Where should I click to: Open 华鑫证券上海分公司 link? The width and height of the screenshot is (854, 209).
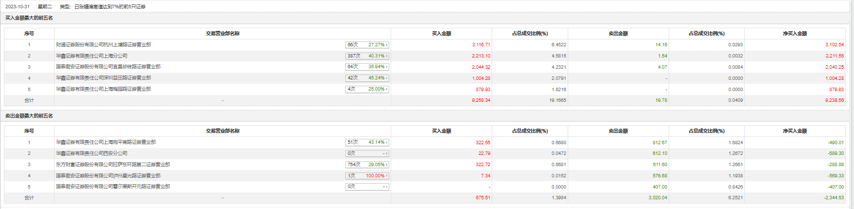[x=92, y=56]
